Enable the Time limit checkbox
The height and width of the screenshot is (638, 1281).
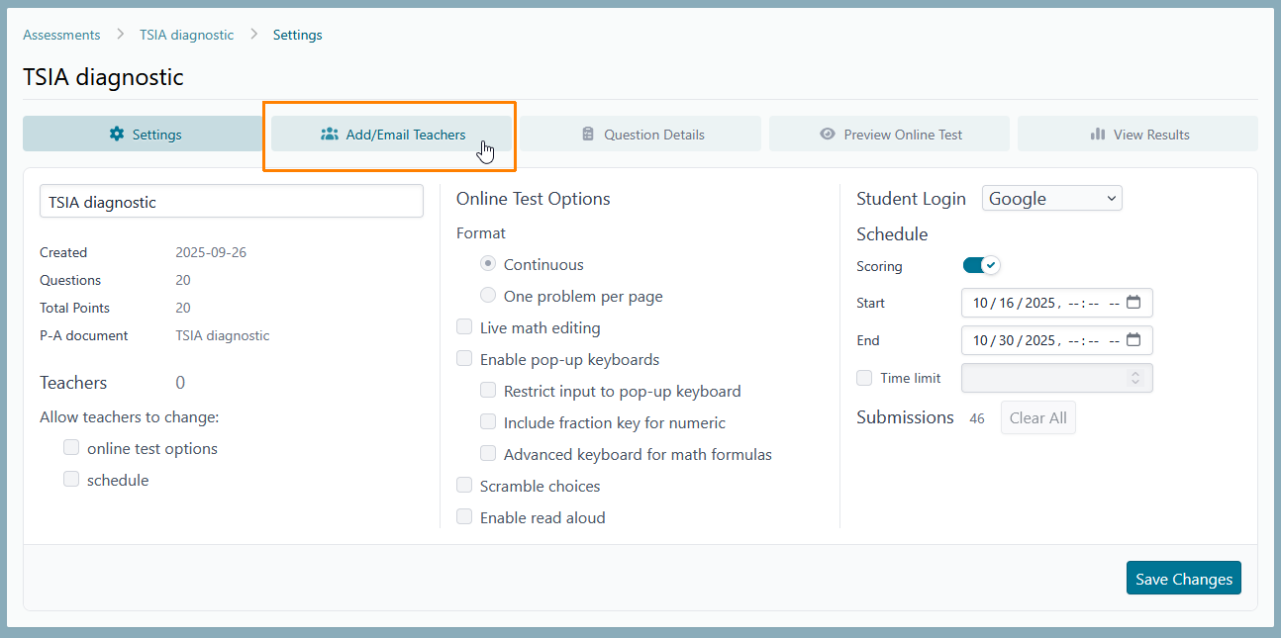tap(864, 378)
